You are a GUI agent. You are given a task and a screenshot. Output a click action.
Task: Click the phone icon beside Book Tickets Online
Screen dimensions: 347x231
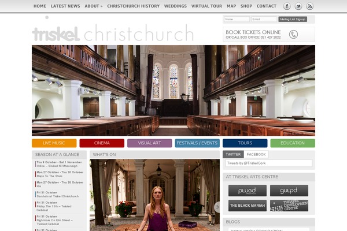[x=293, y=35]
